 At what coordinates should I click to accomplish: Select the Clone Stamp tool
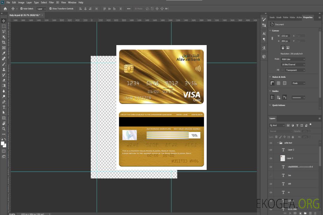4,69
